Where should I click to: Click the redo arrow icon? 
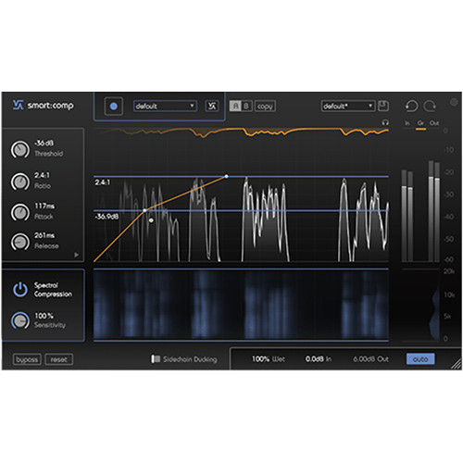pyautogui.click(x=430, y=106)
